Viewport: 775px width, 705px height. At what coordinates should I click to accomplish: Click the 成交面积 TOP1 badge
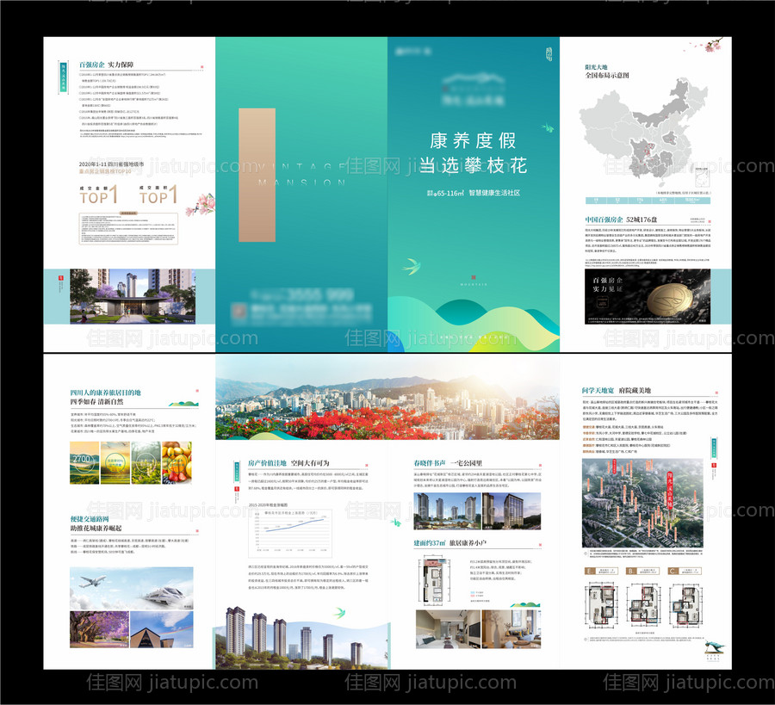coord(157,194)
